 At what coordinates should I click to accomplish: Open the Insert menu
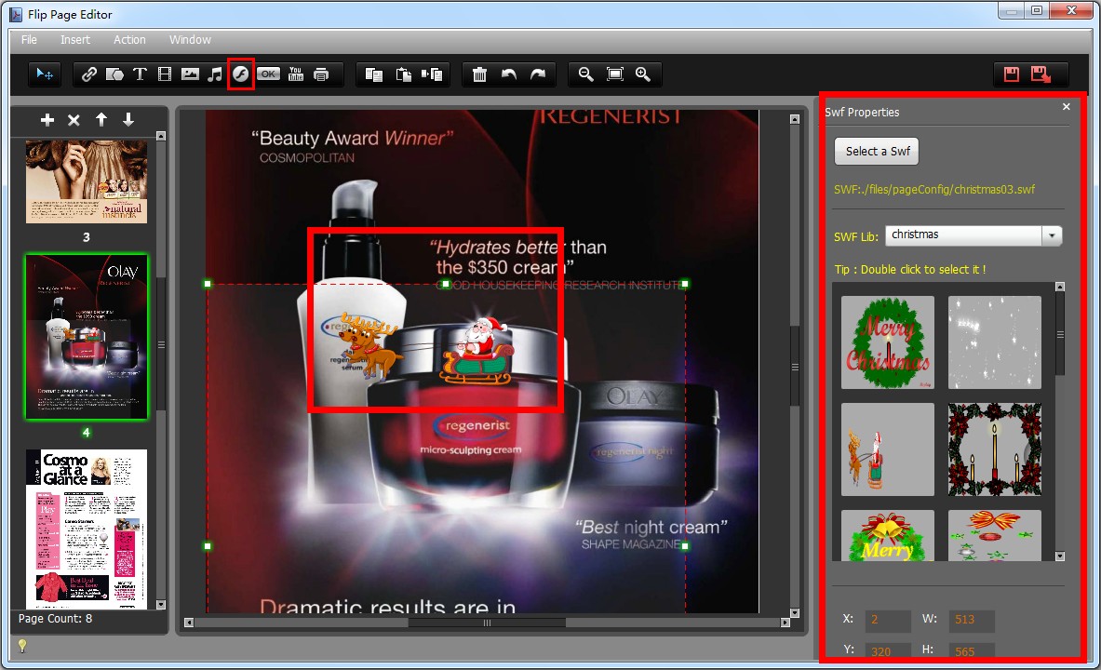pos(75,40)
